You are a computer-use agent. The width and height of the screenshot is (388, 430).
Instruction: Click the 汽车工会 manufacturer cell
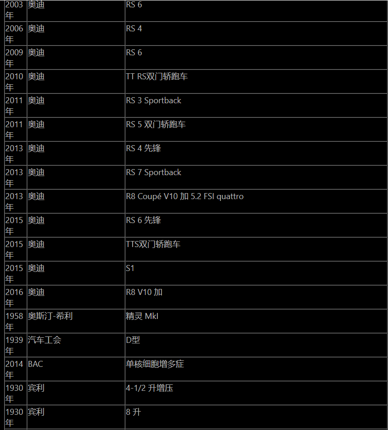[76, 345]
